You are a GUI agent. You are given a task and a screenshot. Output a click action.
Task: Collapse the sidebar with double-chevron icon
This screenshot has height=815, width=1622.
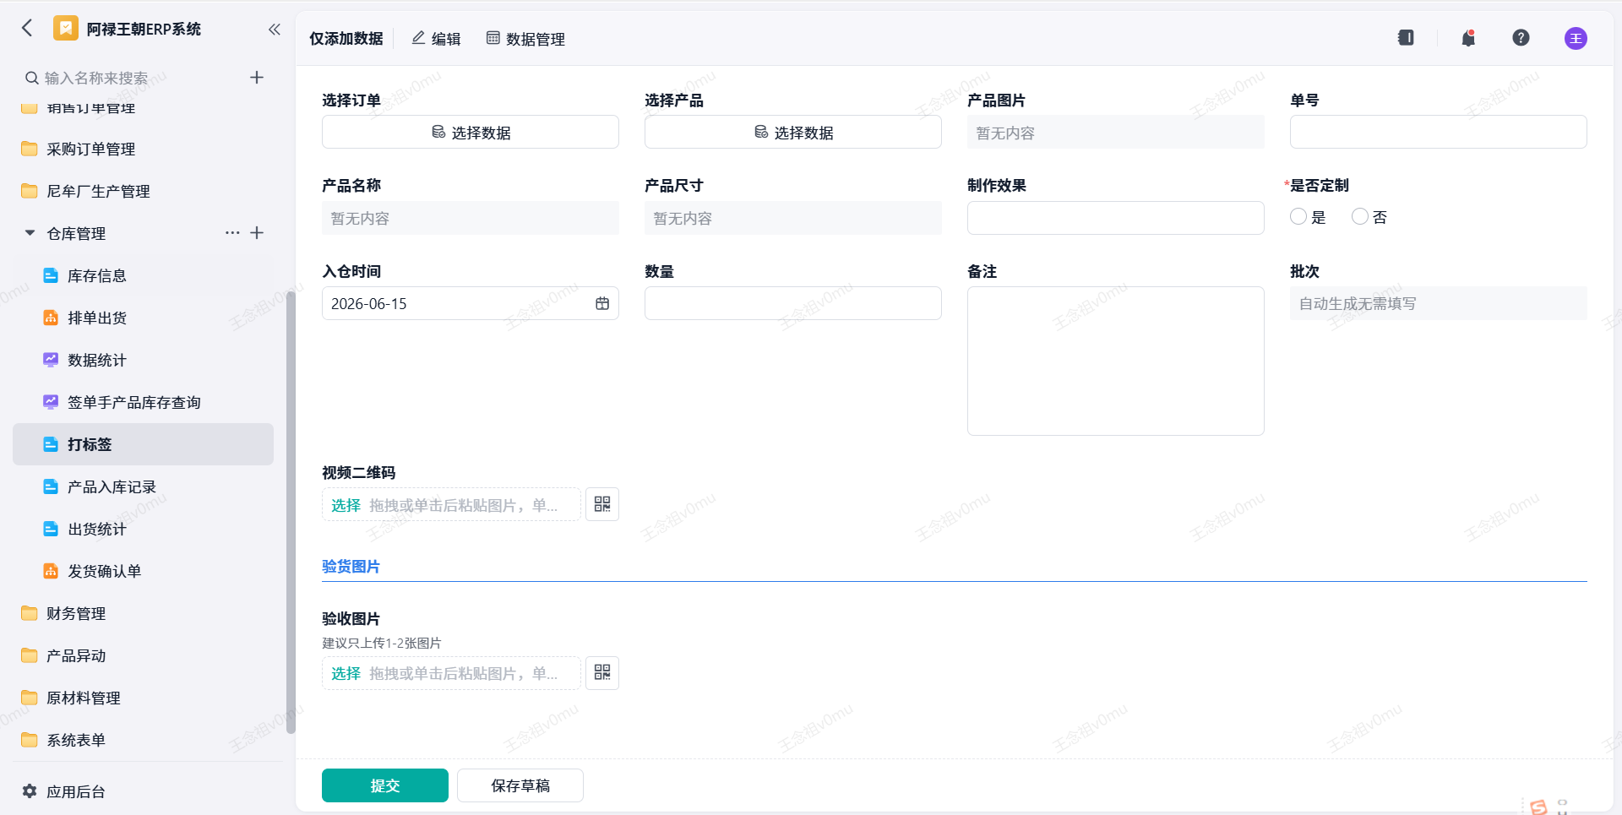point(275,30)
